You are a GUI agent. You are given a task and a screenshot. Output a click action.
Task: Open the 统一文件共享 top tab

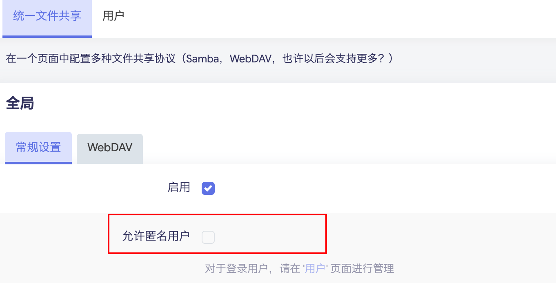[x=47, y=16]
